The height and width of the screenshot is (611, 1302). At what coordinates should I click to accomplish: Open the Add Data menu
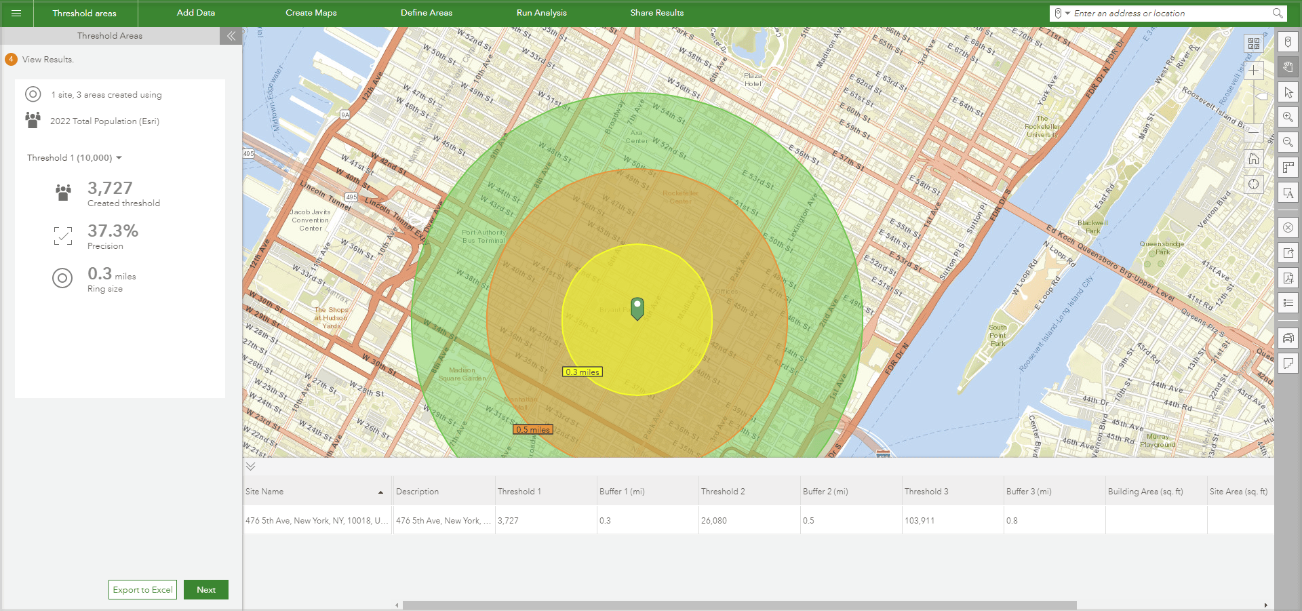click(196, 13)
